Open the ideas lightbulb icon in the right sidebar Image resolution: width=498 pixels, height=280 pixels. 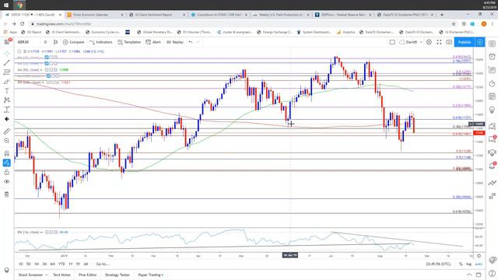[492, 110]
